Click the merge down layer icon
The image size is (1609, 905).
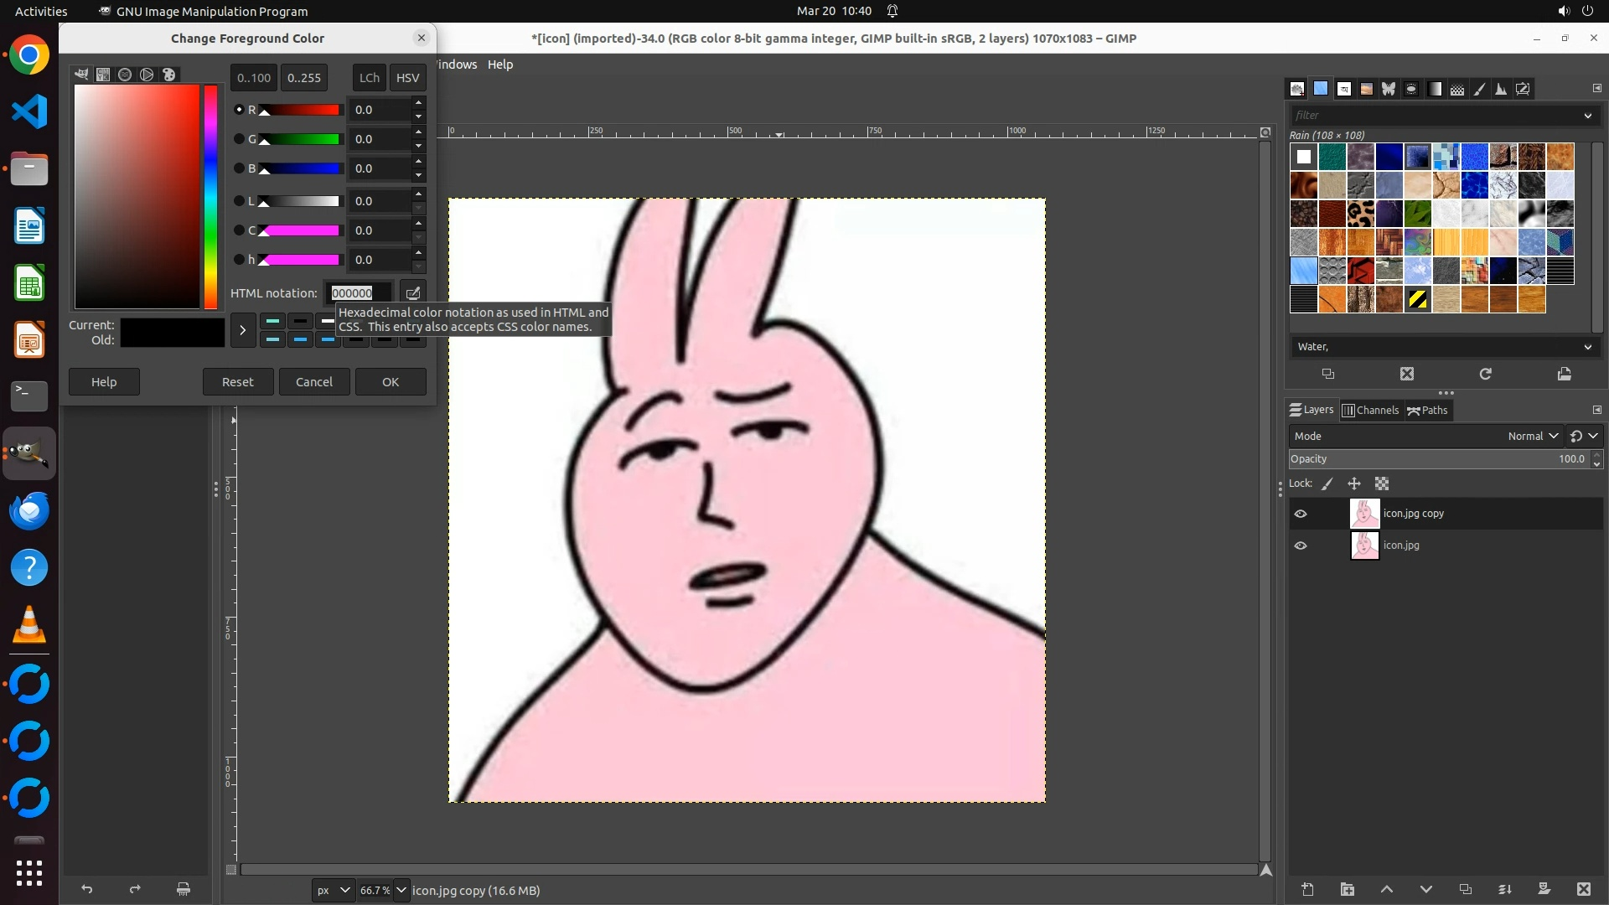(1504, 889)
